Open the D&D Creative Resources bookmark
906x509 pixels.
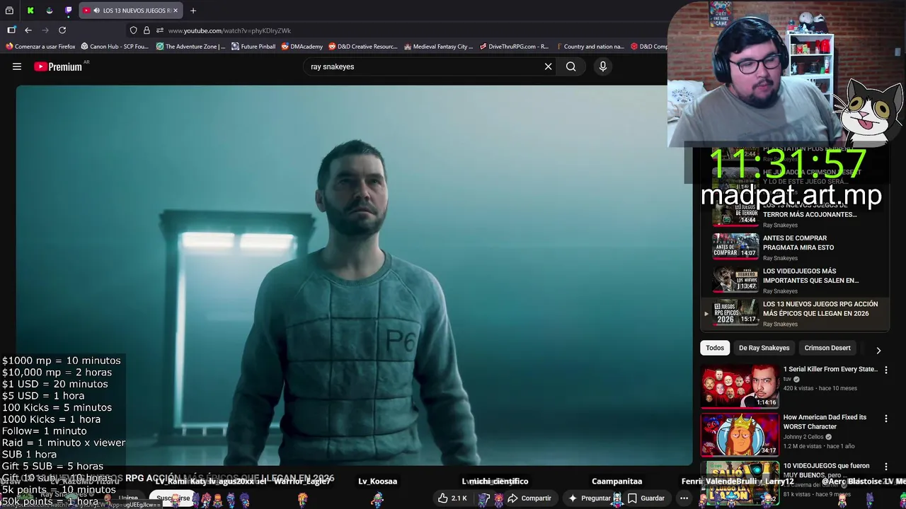(363, 47)
